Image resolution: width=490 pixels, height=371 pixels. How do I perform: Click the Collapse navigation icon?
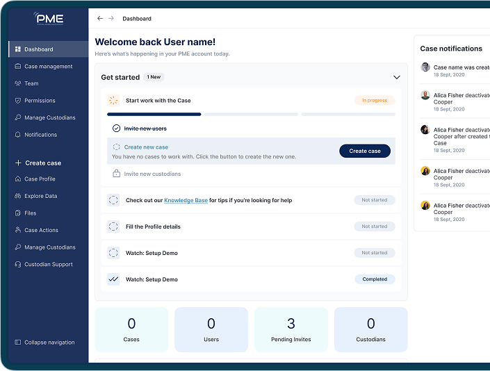[18, 343]
